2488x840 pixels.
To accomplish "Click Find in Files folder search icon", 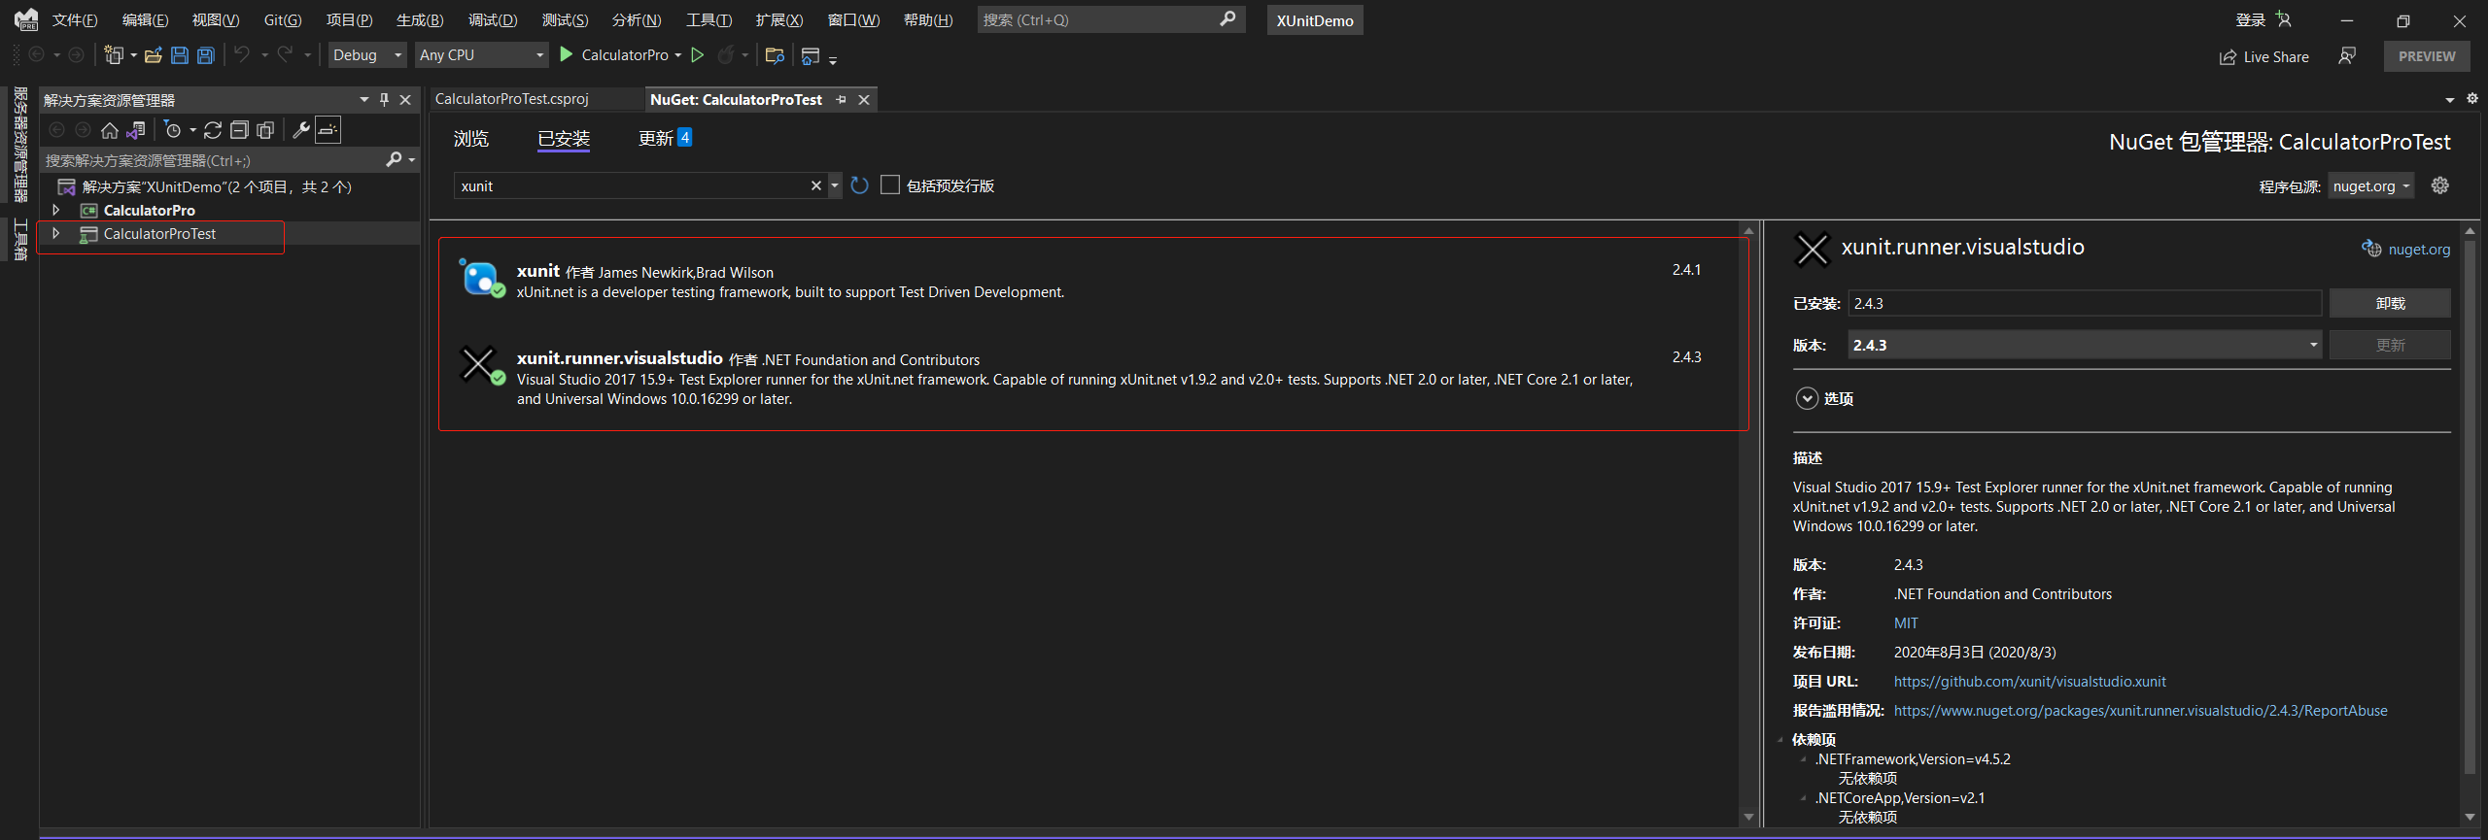I will (x=775, y=55).
